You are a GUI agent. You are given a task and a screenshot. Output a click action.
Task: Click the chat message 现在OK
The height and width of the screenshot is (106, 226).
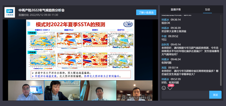(166, 23)
